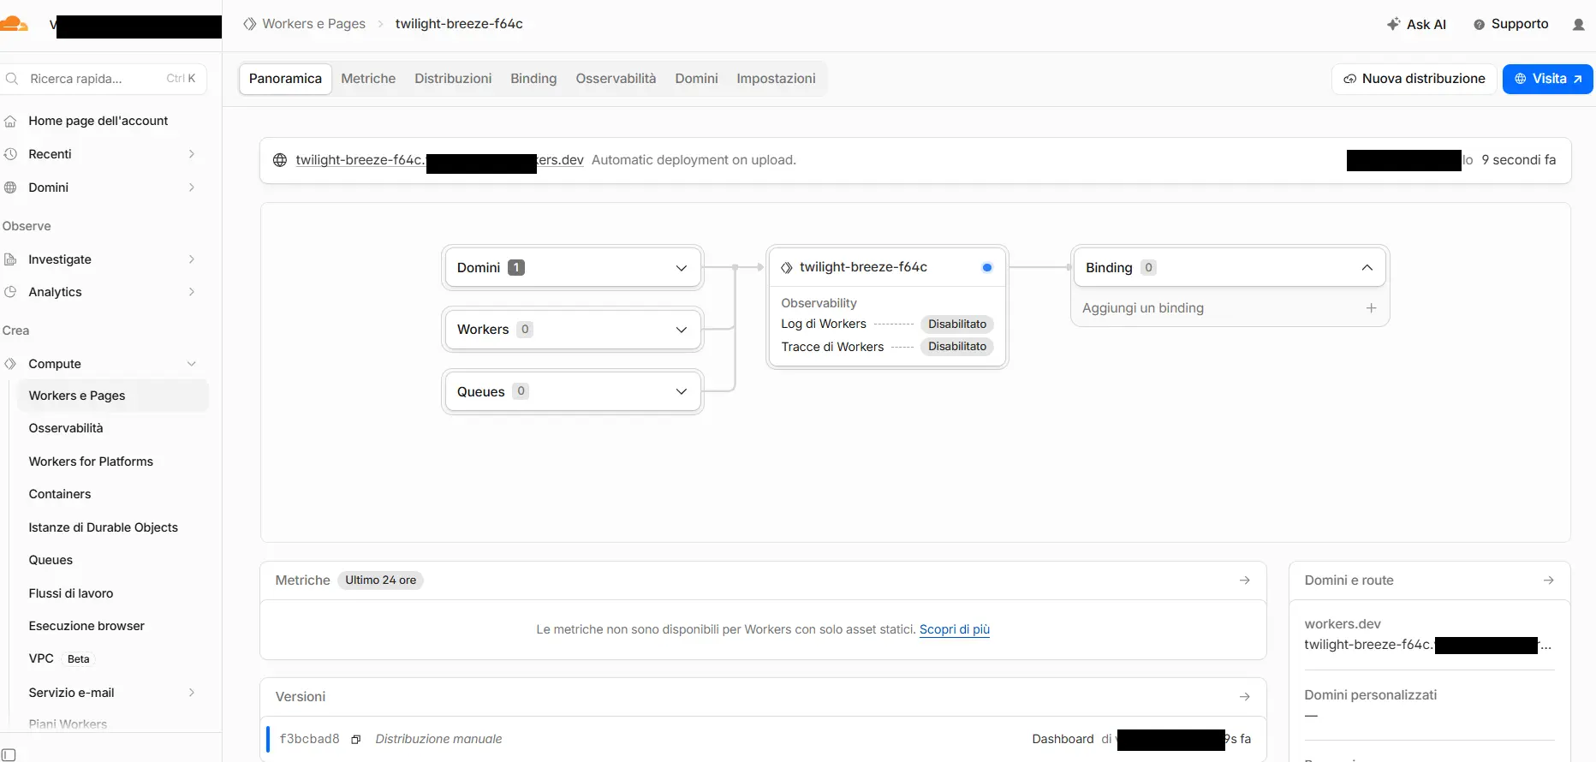Viewport: 1596px width, 762px height.
Task: Click the Domini globe icon in sidebar
Action: pyautogui.click(x=10, y=188)
